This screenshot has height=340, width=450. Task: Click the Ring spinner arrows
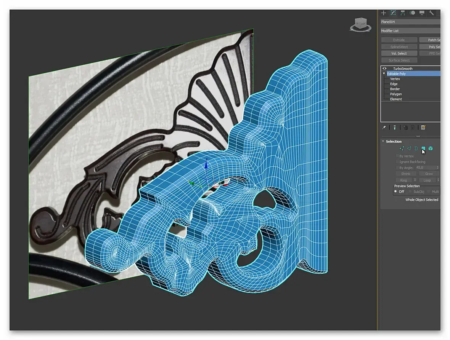415,180
